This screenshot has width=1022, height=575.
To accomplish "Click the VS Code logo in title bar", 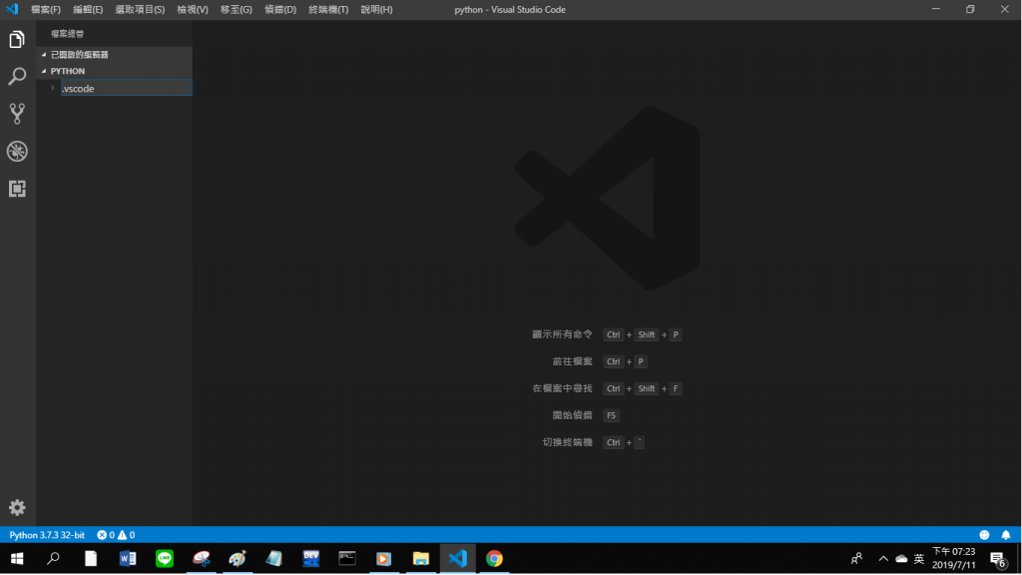I will [x=12, y=9].
